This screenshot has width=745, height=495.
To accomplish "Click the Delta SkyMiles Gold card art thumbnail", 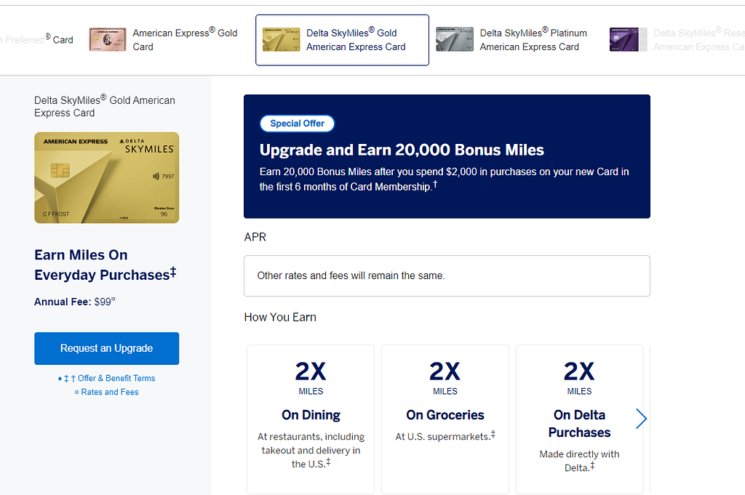I will coord(281,39).
